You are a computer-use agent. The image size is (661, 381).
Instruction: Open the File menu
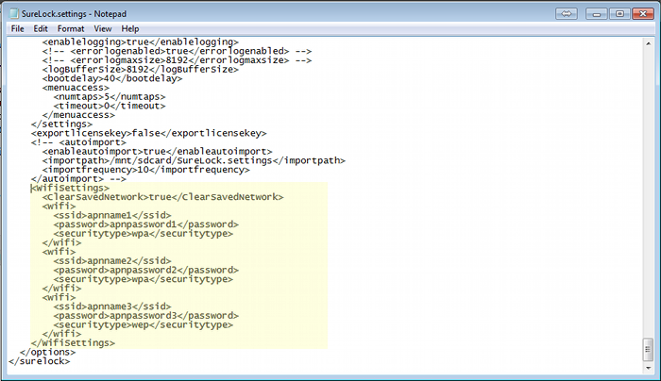18,28
